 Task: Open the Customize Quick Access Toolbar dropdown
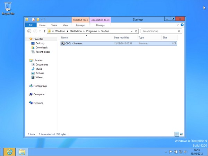(42, 20)
